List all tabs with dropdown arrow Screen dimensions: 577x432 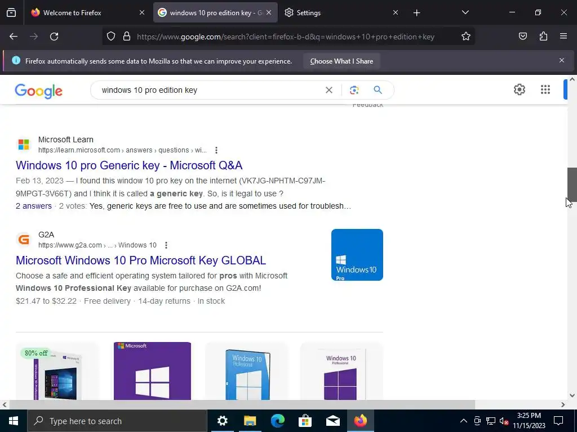tap(465, 13)
